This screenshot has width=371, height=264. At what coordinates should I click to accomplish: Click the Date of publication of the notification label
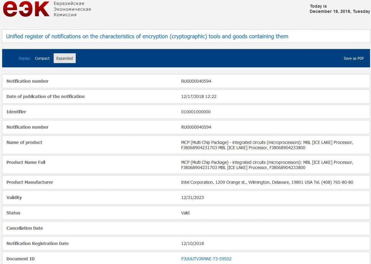[46, 96]
